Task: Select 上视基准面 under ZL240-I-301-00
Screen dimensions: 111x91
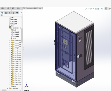Action: point(15,34)
